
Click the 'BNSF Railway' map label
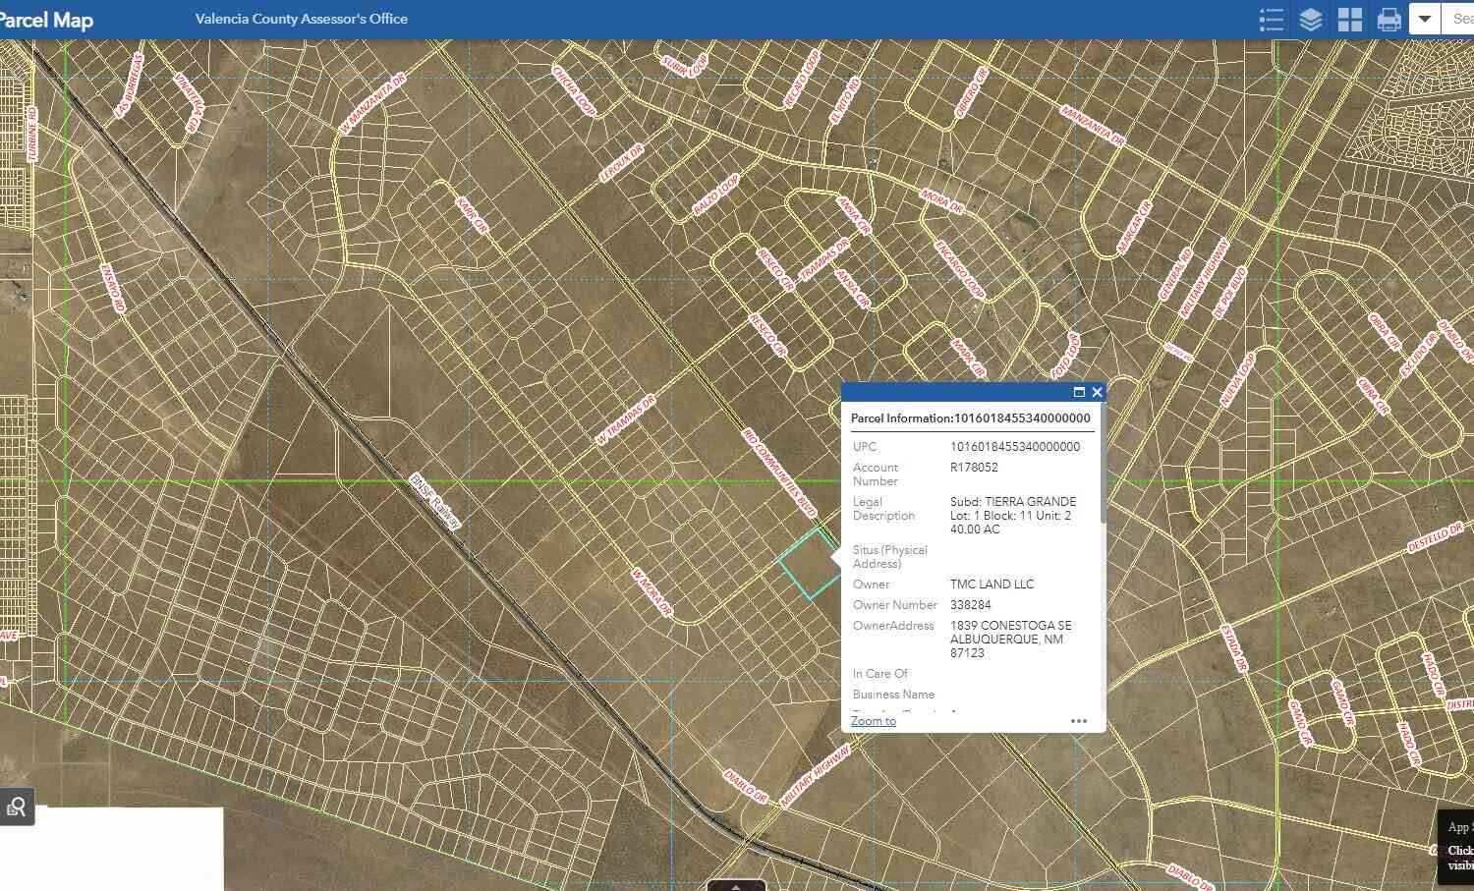[434, 501]
